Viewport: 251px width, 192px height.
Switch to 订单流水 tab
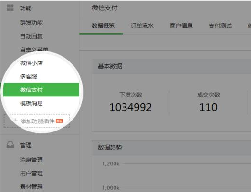coord(142,26)
